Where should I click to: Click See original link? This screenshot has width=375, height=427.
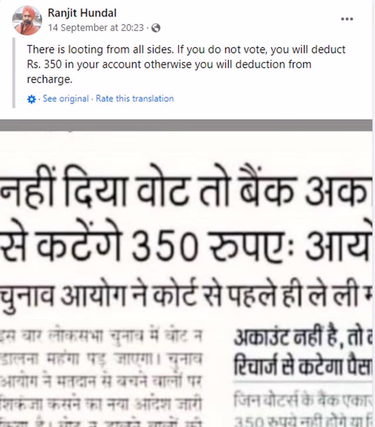point(66,98)
